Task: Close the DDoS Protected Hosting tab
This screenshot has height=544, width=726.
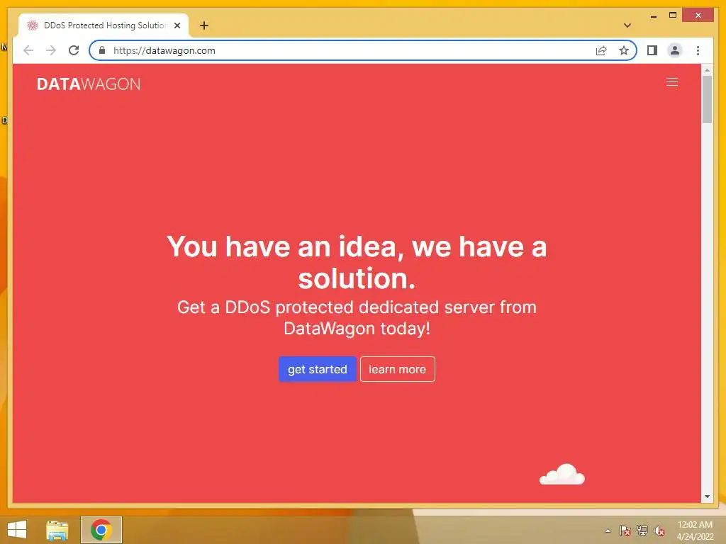Action: 177,25
